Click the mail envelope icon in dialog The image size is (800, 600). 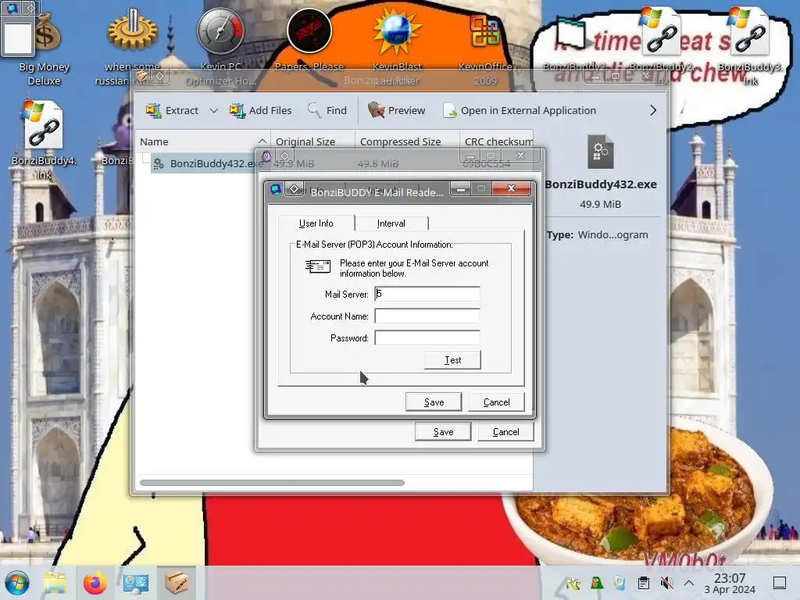pyautogui.click(x=318, y=266)
